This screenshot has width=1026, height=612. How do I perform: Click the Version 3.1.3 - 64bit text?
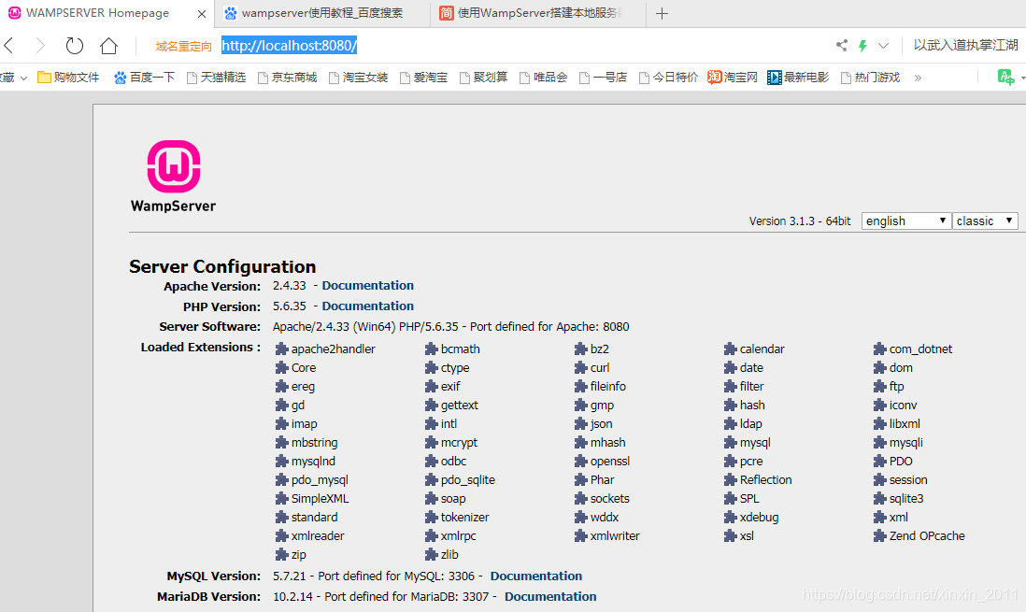(800, 221)
